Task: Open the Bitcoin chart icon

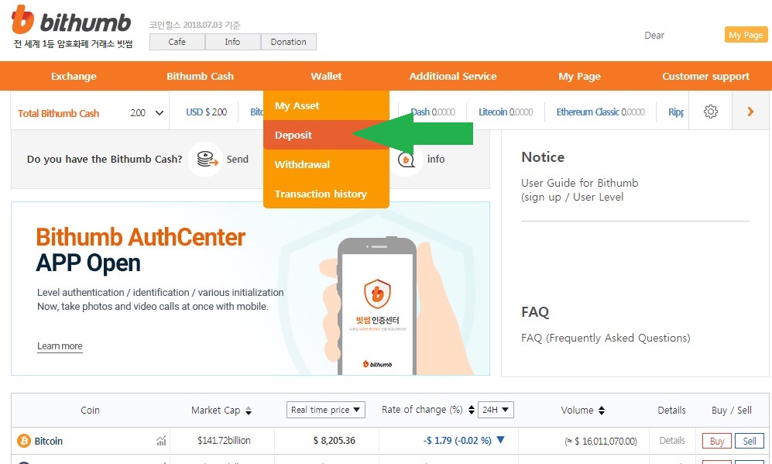Action: coord(161,440)
